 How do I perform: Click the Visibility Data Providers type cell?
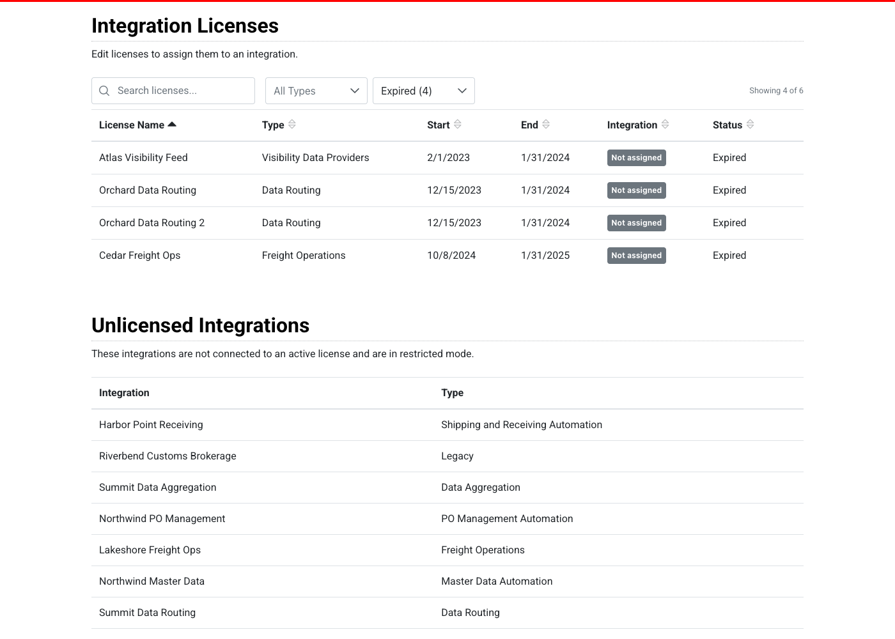[x=316, y=158]
